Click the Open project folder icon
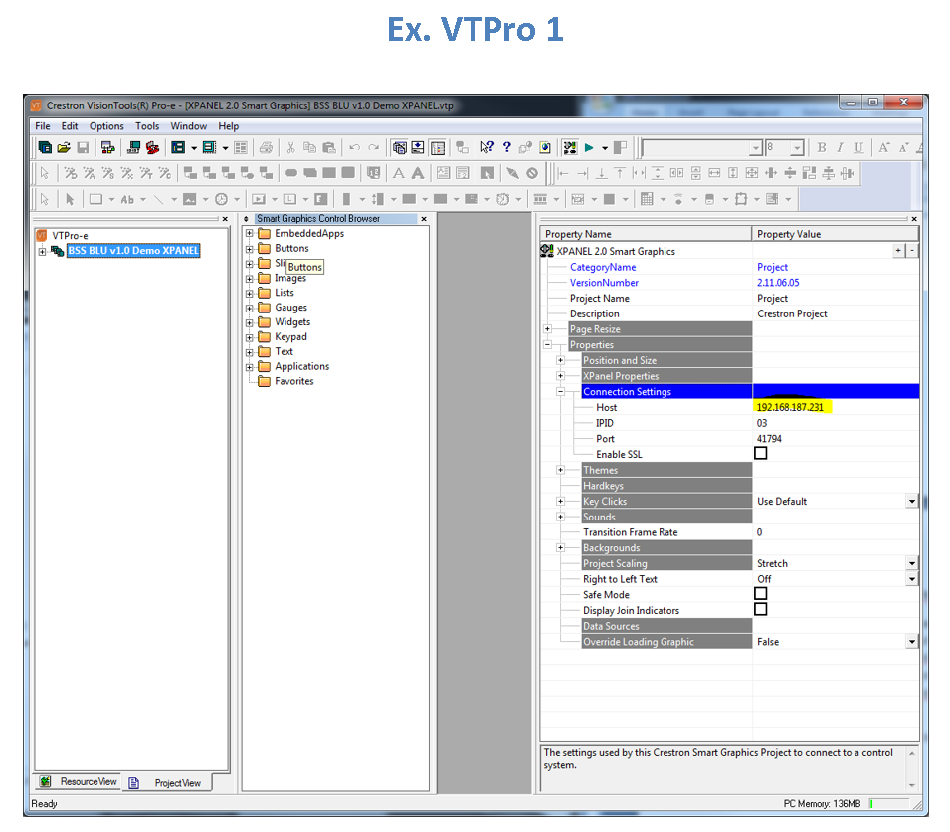This screenshot has width=950, height=832. pyautogui.click(x=64, y=148)
